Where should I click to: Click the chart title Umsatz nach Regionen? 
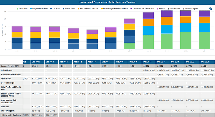(107, 2)
